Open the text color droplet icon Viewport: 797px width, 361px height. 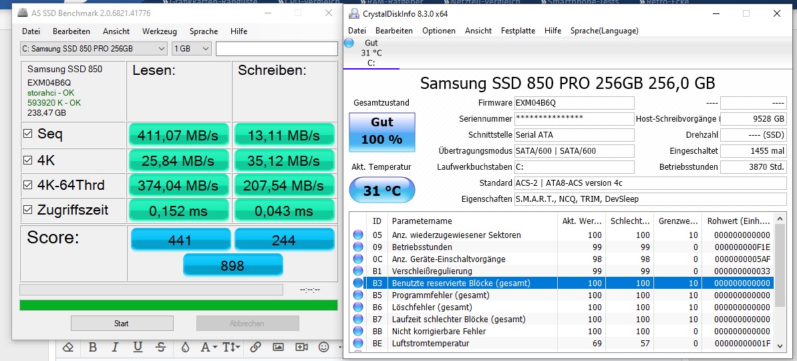tap(185, 347)
